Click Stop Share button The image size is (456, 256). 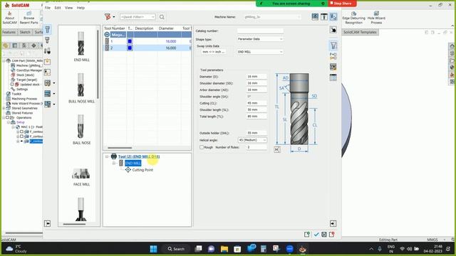point(342,4)
